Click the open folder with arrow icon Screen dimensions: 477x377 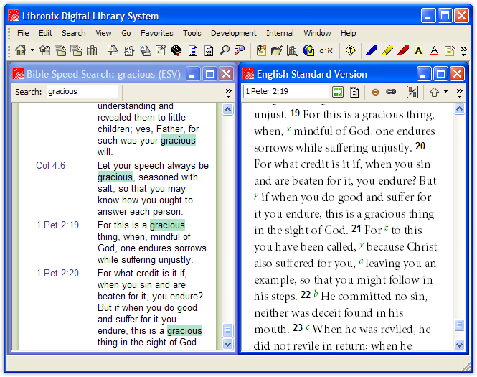point(277,50)
